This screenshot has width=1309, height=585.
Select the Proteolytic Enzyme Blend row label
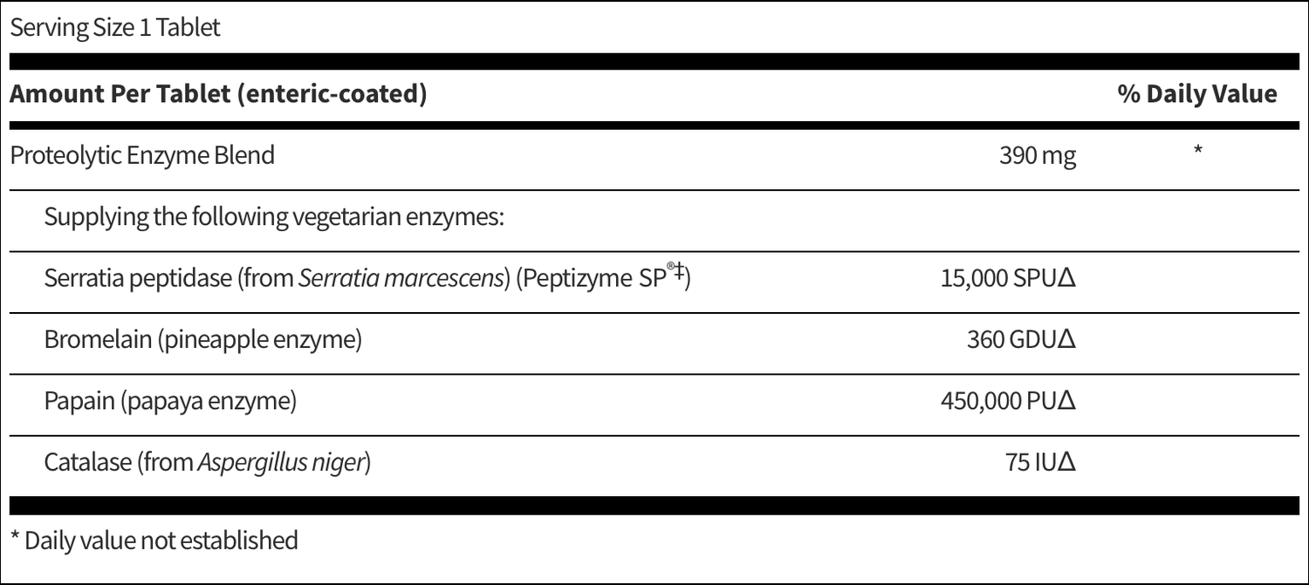(x=142, y=156)
